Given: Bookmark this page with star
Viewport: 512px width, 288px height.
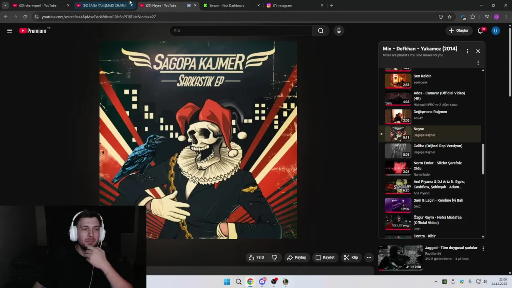Looking at the screenshot, I should (450, 17).
